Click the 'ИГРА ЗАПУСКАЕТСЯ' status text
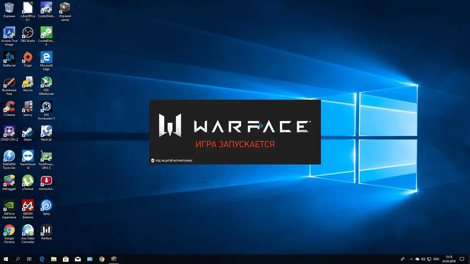This screenshot has width=470, height=264. tap(235, 144)
